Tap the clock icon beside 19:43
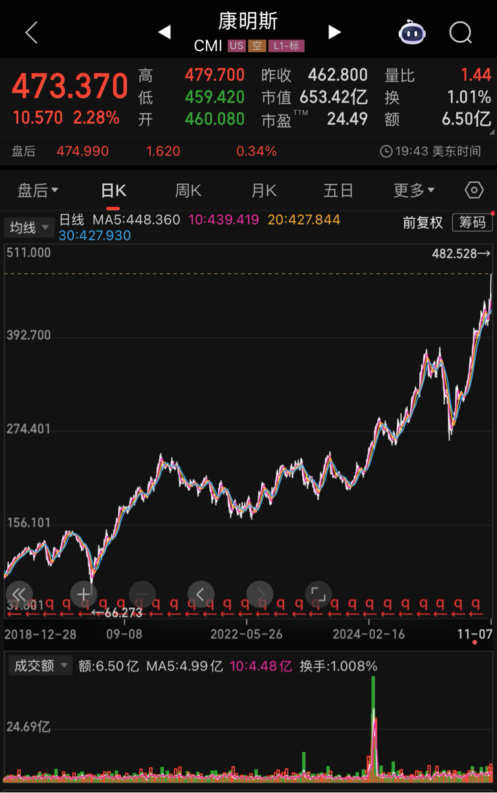The image size is (497, 793). coord(386,151)
